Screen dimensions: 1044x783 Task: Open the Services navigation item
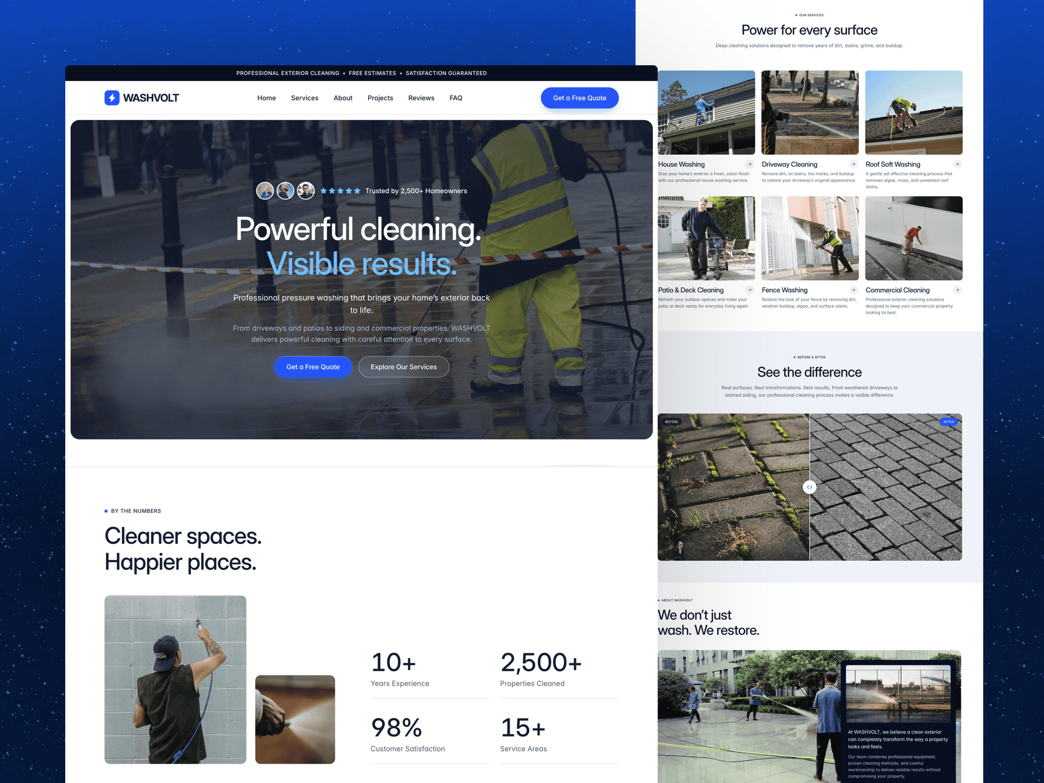[x=305, y=98]
